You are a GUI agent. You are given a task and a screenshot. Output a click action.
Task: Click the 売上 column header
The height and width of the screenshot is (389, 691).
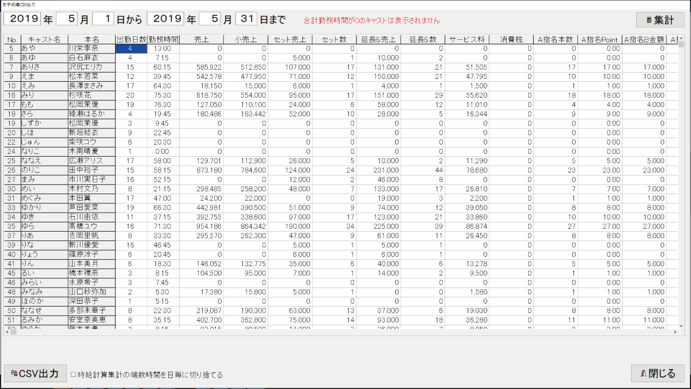(x=202, y=40)
